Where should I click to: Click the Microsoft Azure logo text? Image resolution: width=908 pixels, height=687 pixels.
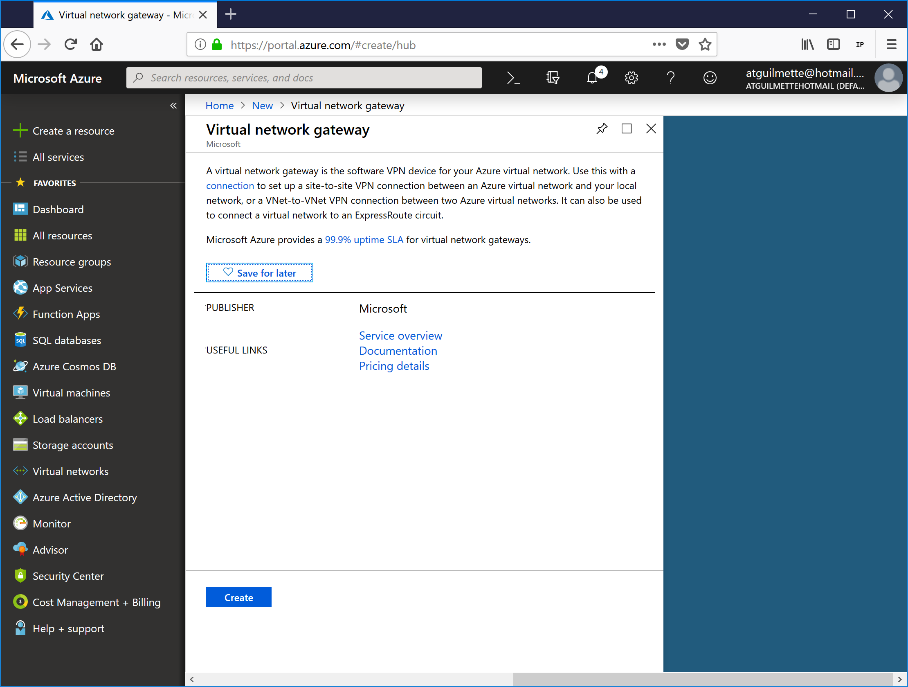point(58,78)
